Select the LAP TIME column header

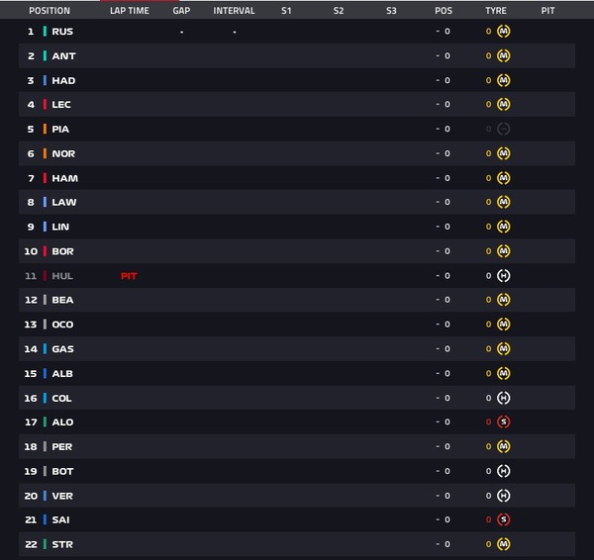click(x=130, y=11)
